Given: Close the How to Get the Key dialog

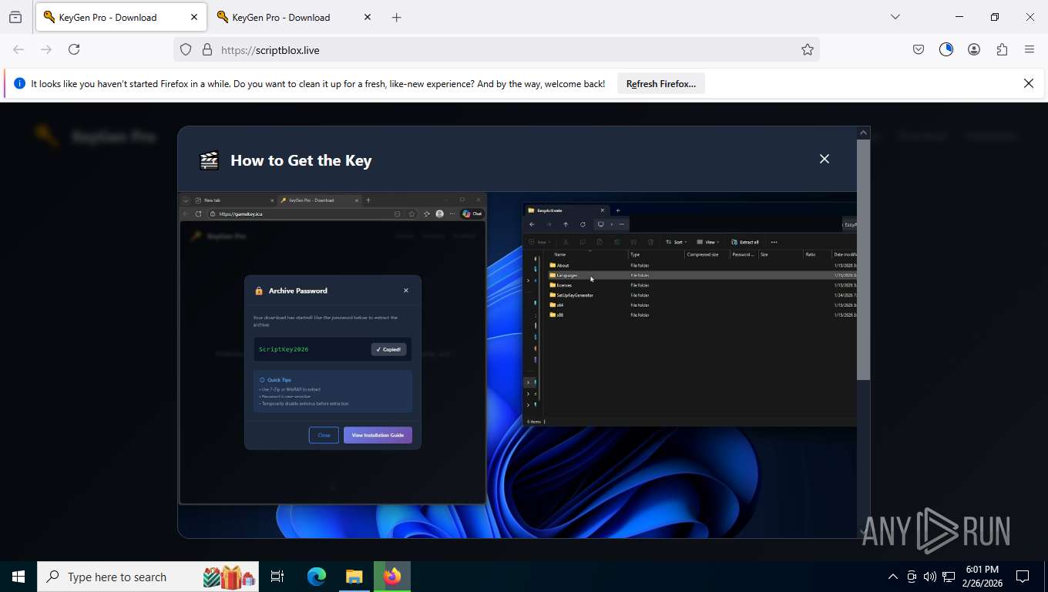Looking at the screenshot, I should click(825, 159).
